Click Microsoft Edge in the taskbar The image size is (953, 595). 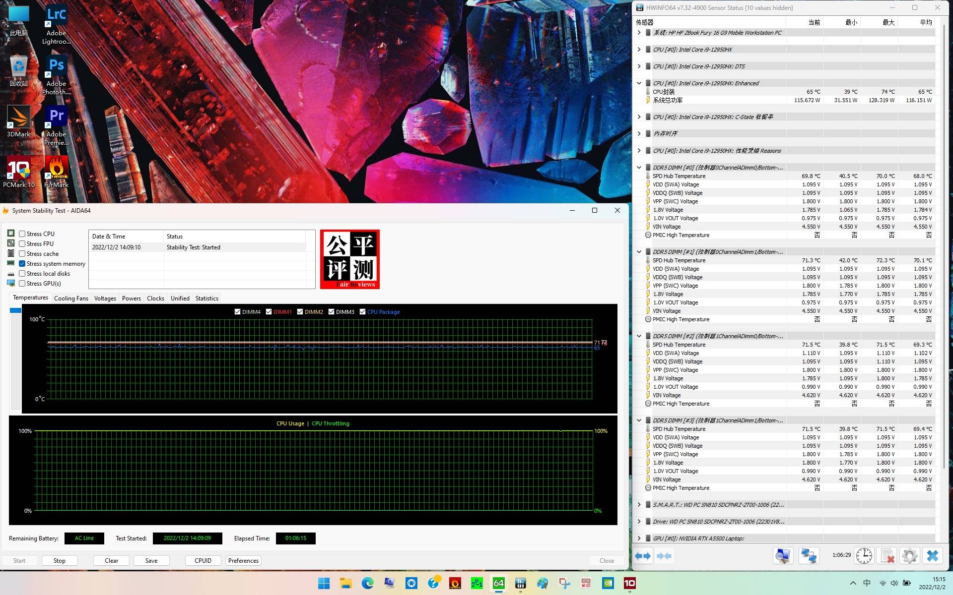coord(367,583)
